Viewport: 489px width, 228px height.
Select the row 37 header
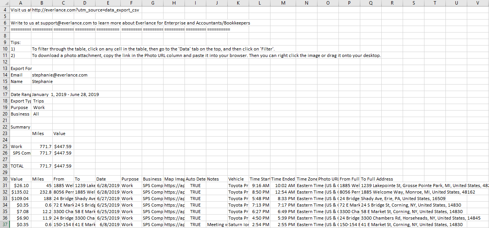(5, 225)
